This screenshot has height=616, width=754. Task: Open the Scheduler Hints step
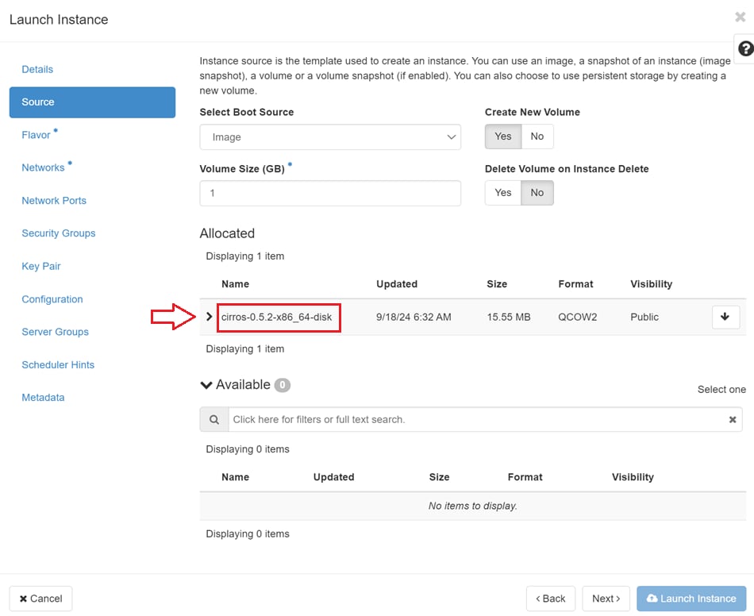click(x=58, y=364)
